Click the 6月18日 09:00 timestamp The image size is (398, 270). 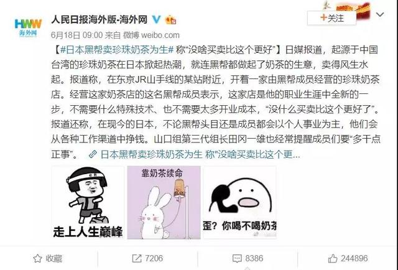tap(77, 35)
